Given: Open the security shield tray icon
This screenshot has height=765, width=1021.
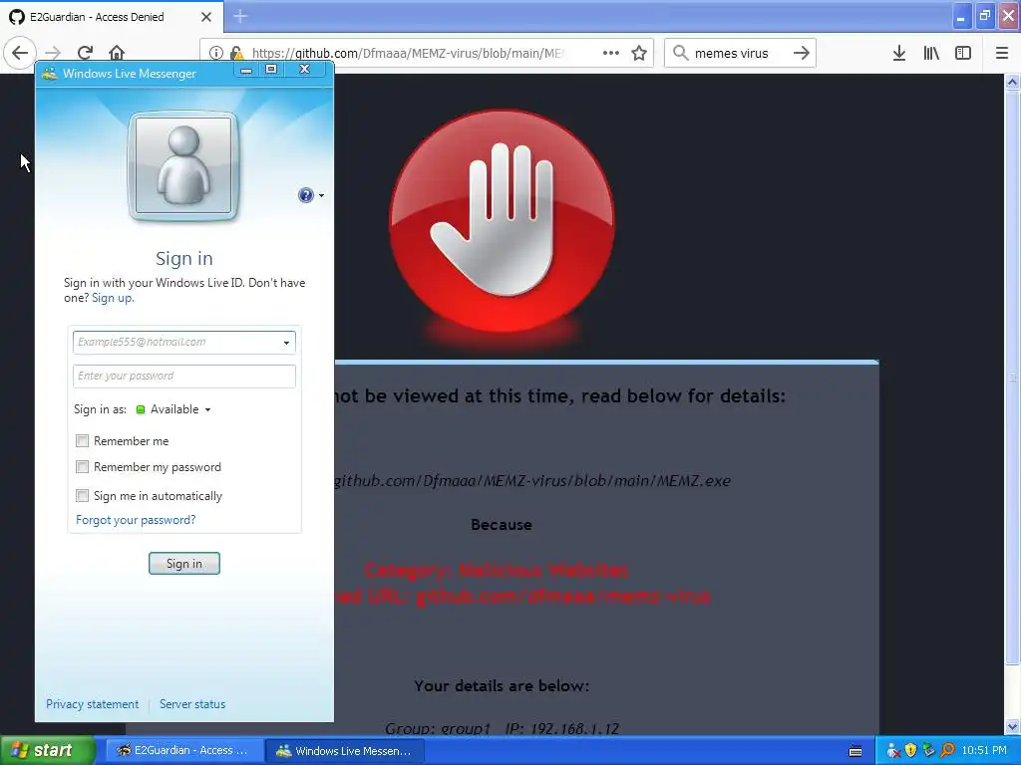Looking at the screenshot, I should (910, 751).
